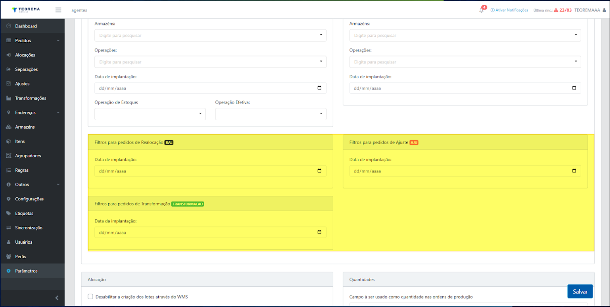This screenshot has width=610, height=307.
Task: Expand the Pedidos sidebar submenu
Action: click(58, 41)
